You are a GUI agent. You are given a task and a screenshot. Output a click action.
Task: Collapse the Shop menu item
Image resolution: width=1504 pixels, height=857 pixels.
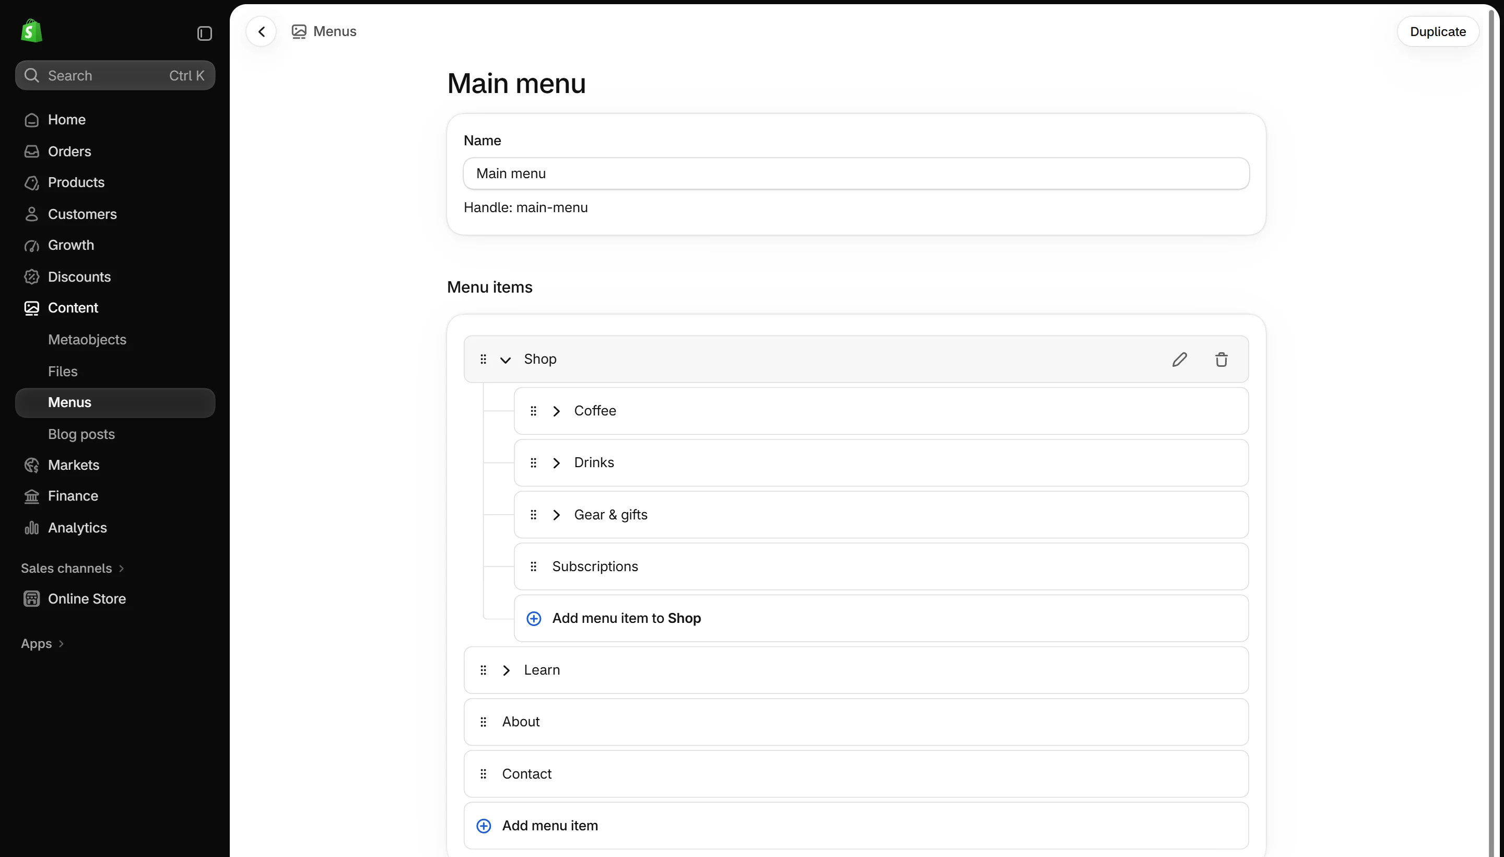pyautogui.click(x=506, y=360)
